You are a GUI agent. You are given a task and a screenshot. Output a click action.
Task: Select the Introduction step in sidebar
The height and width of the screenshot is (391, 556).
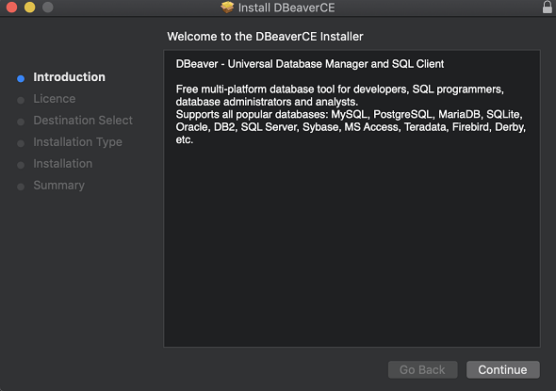coord(69,77)
